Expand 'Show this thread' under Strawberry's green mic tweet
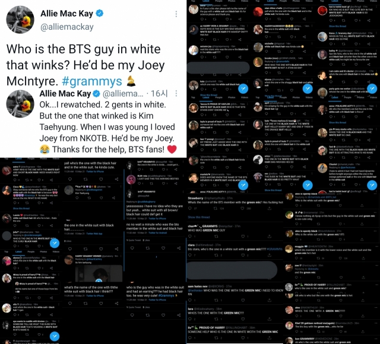The image size is (380, 344). pyautogui.click(x=199, y=217)
